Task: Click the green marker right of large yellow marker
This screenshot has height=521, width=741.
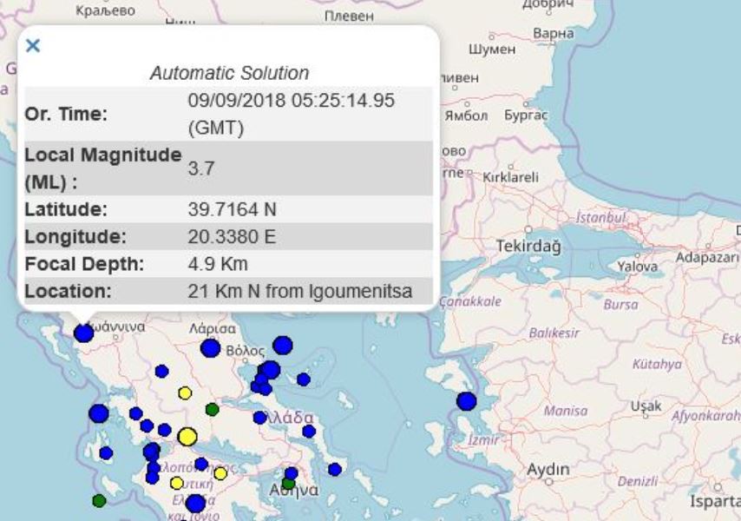Action: pos(212,409)
